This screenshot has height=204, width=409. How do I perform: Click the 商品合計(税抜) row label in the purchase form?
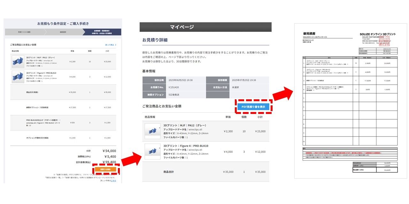33,92
